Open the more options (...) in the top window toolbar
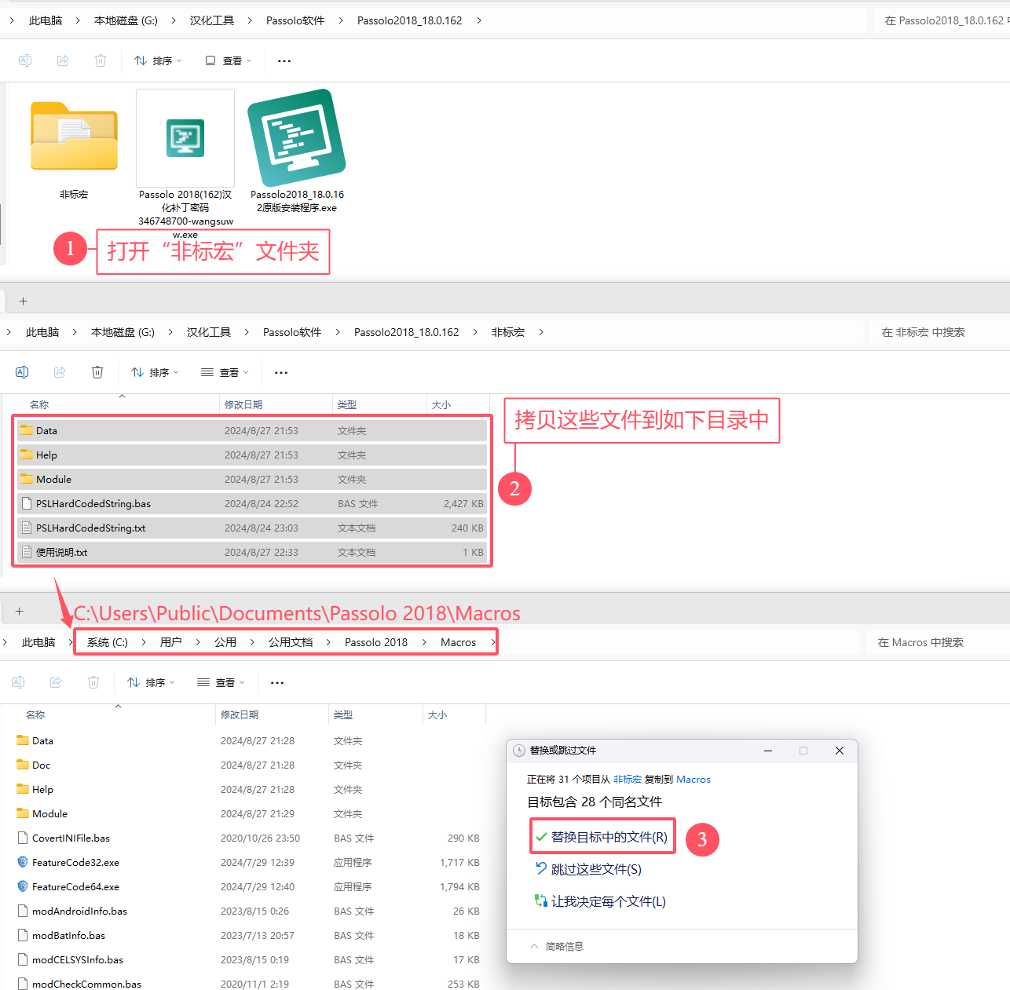 click(284, 60)
